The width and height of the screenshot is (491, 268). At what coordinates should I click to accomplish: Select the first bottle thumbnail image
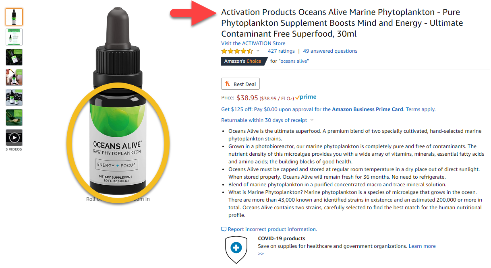[14, 16]
